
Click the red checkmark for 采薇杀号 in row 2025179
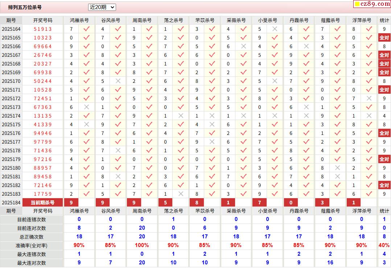[x=244, y=159]
